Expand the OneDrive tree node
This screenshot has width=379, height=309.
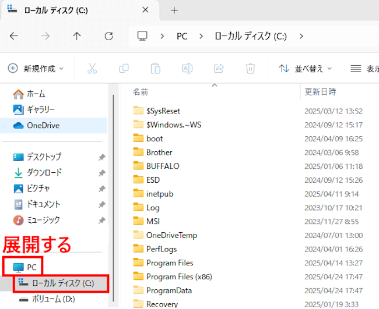click(4, 126)
